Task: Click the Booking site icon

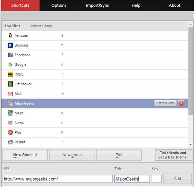Action: 10,45
